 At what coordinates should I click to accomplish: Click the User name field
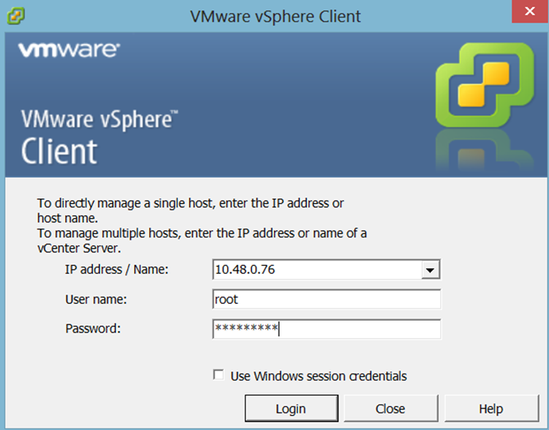327,299
